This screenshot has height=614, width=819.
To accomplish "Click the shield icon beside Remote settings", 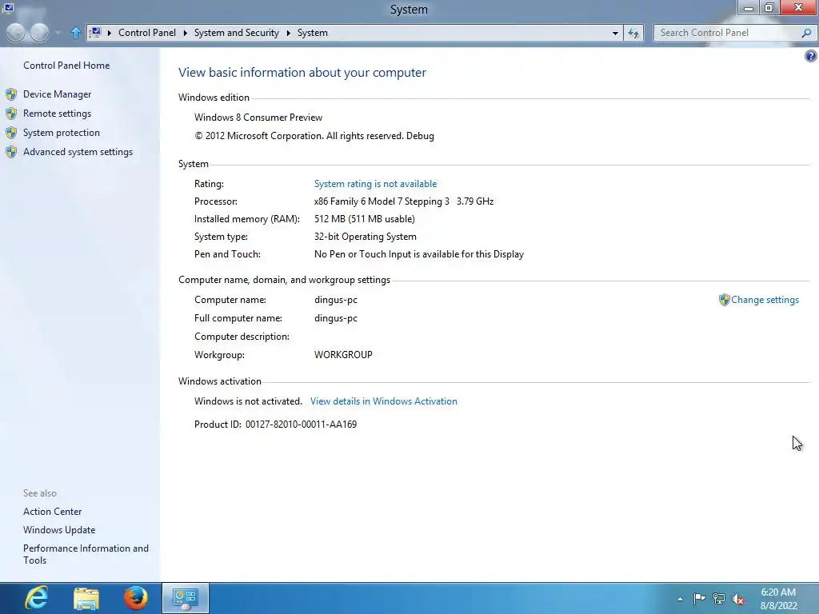I will coord(11,114).
